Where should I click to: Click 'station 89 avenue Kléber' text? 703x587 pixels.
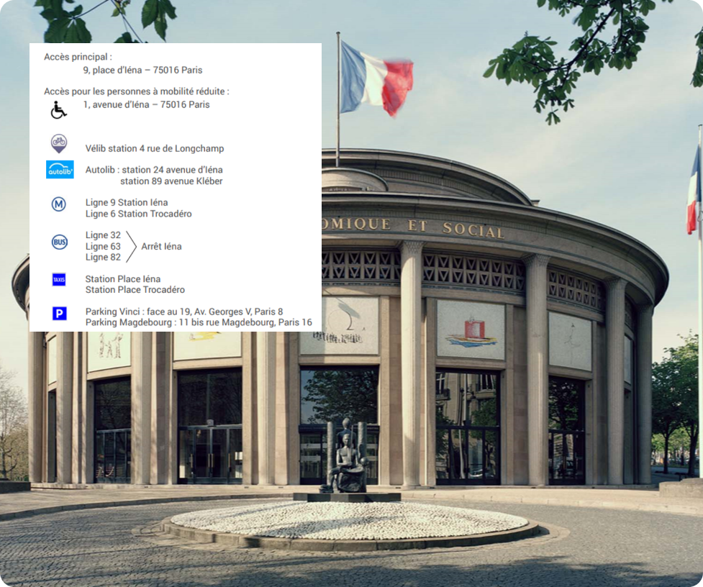(x=171, y=181)
